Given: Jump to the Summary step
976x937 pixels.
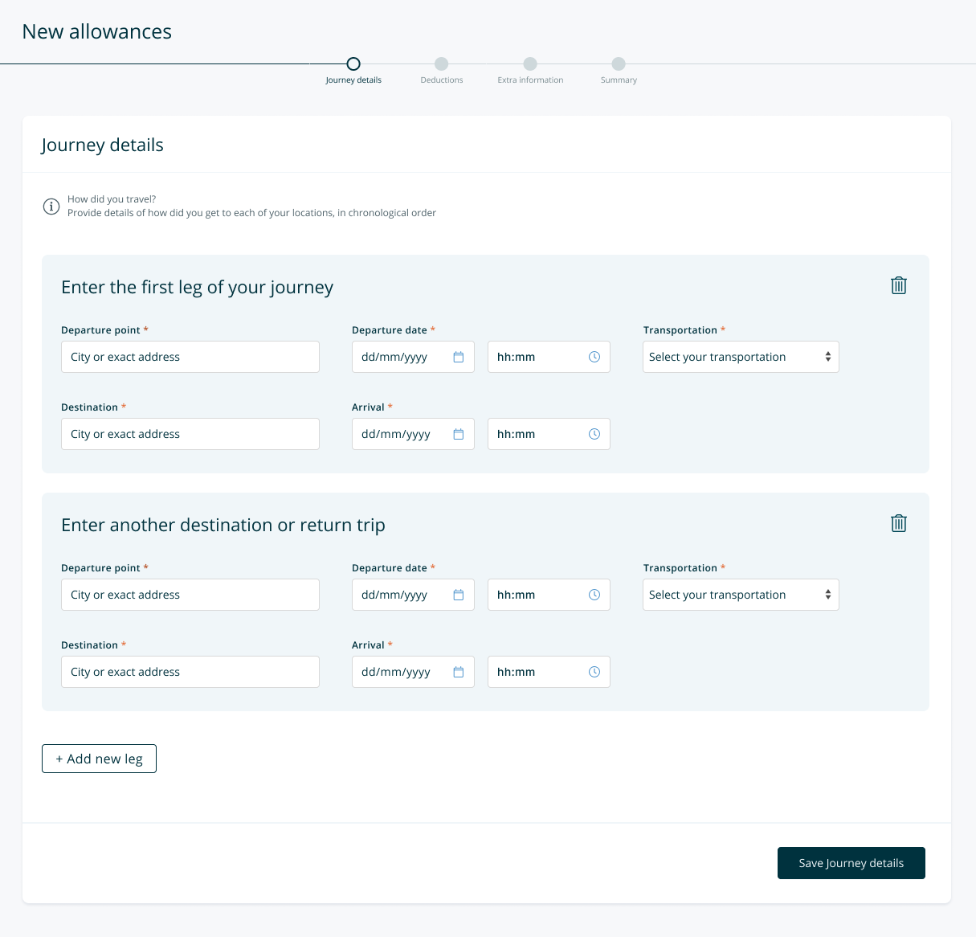Looking at the screenshot, I should click(618, 64).
